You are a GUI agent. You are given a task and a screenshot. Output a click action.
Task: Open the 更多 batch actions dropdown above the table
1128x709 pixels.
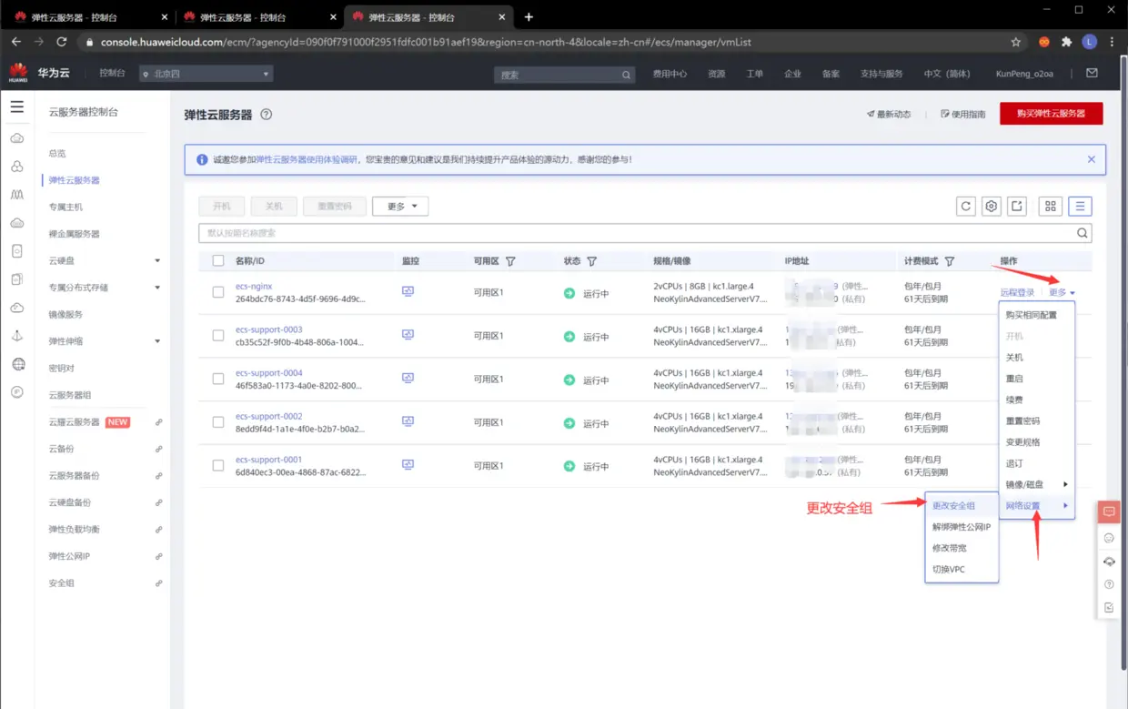400,207
